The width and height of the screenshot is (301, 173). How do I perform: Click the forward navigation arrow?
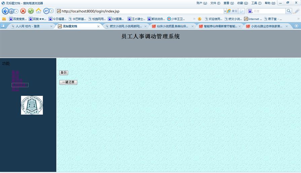click(x=11, y=11)
